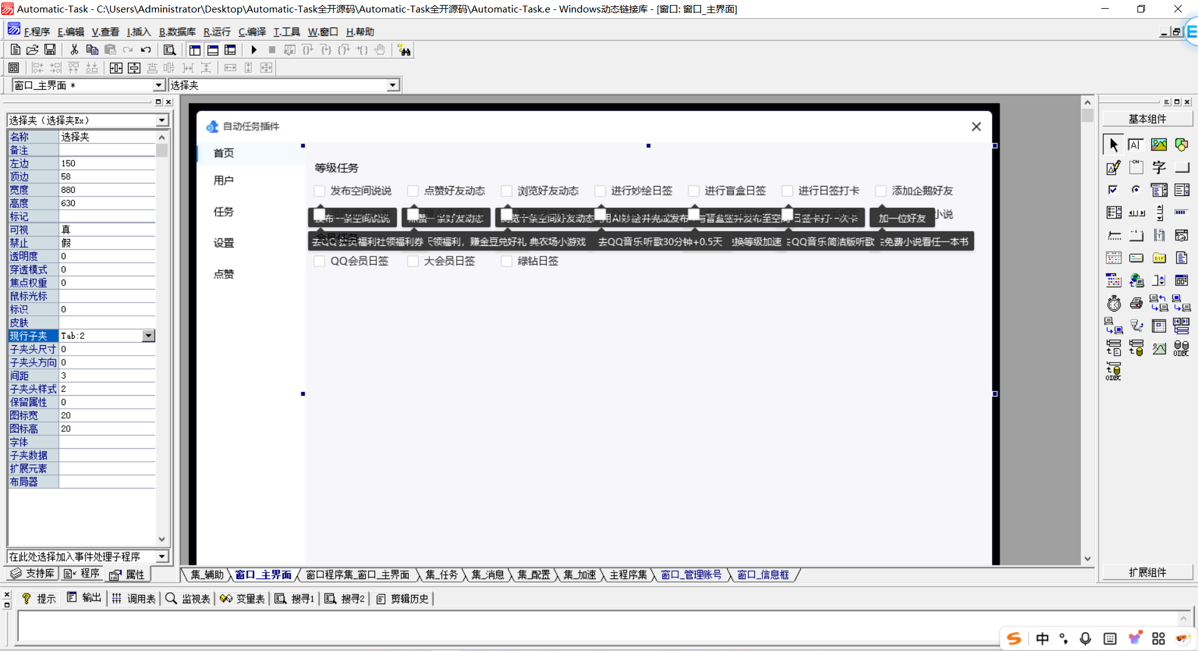Screen dimensions: 1198x651
Task: Select the label (字) component icon
Action: click(x=1159, y=167)
